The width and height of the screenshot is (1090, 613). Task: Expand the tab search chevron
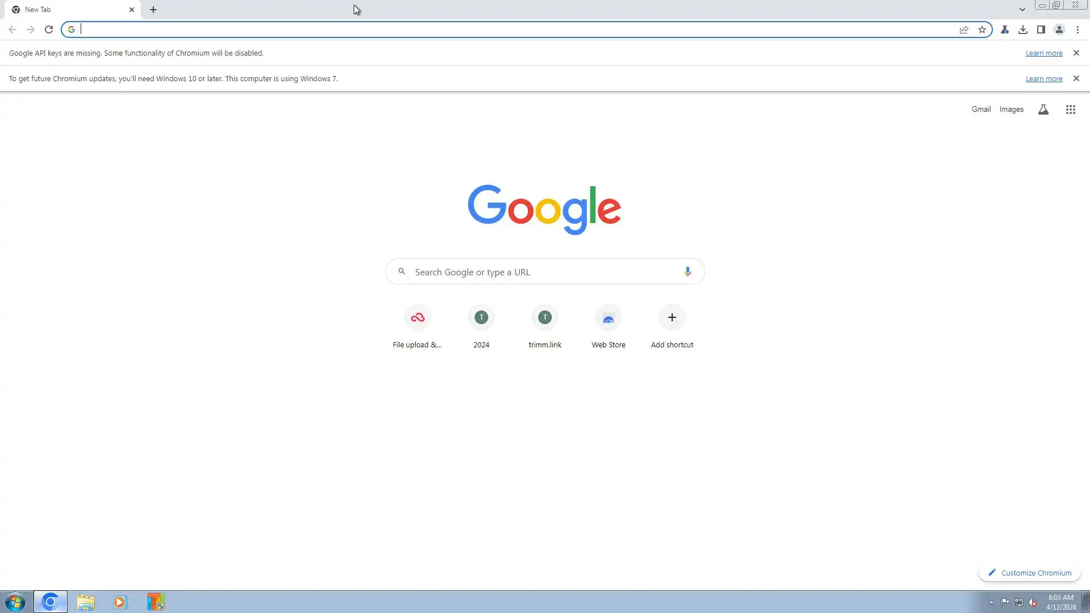[1022, 10]
